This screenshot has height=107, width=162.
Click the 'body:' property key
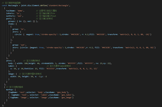(x=11, y=63)
